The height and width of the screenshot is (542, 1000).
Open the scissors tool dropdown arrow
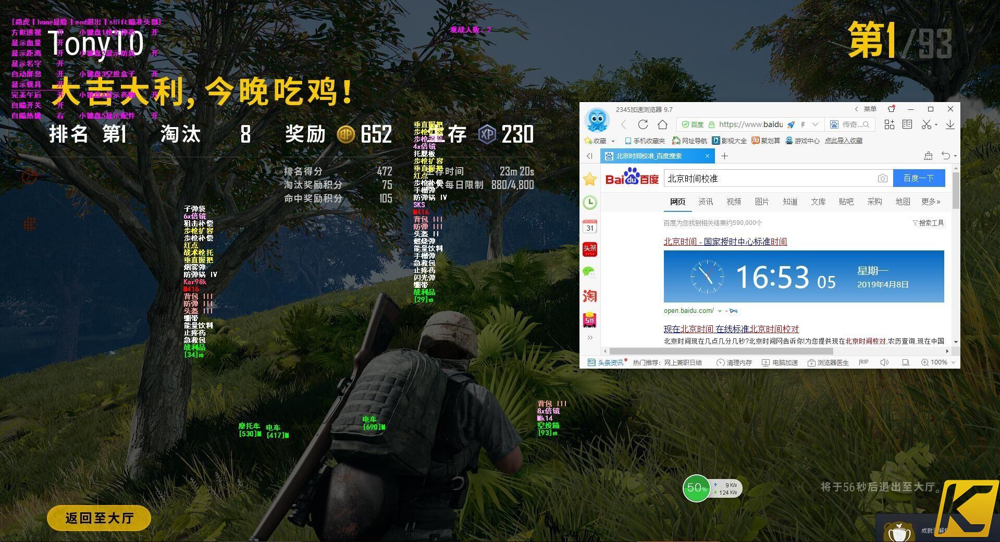point(936,125)
